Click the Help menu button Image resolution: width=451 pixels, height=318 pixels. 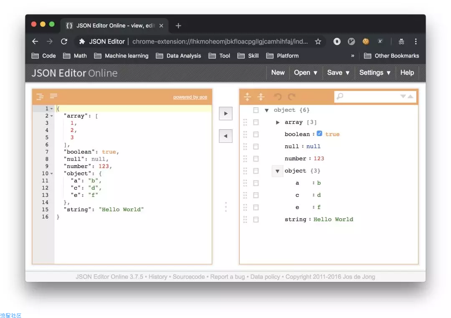point(407,73)
